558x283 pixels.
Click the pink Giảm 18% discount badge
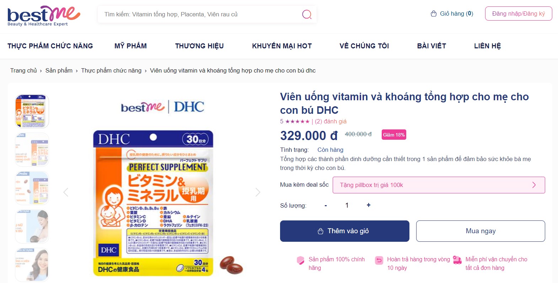[x=393, y=135]
